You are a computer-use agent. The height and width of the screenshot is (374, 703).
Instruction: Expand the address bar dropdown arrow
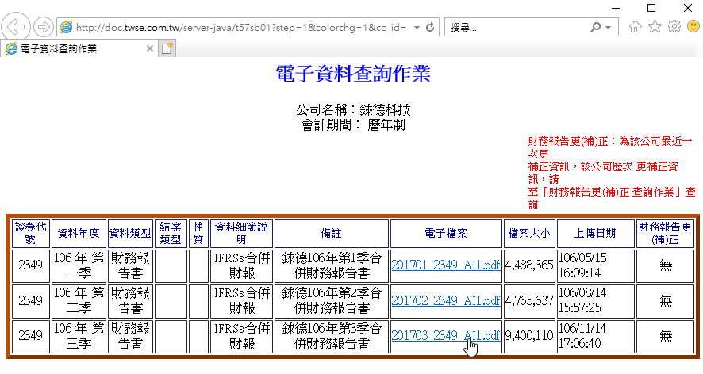coord(417,27)
